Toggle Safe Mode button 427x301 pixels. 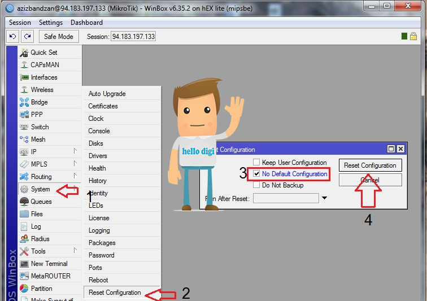59,37
